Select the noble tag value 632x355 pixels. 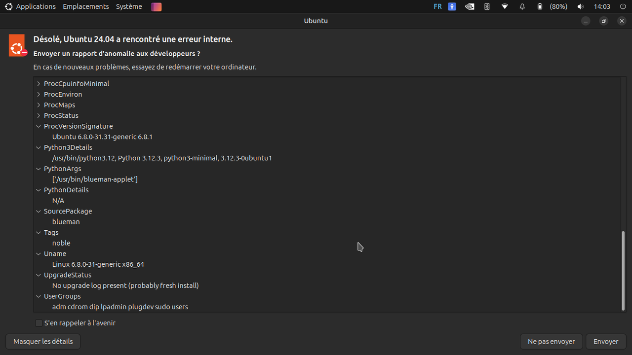point(61,243)
